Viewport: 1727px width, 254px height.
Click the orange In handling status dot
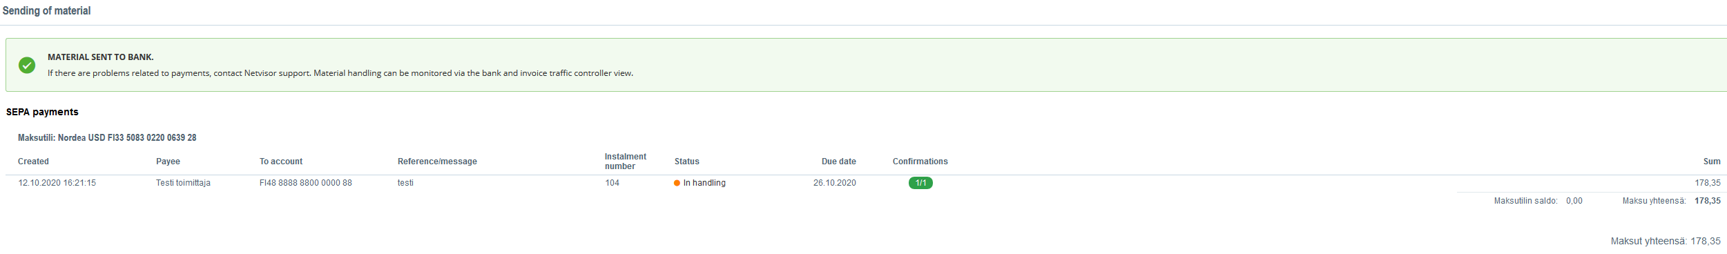[x=677, y=183]
